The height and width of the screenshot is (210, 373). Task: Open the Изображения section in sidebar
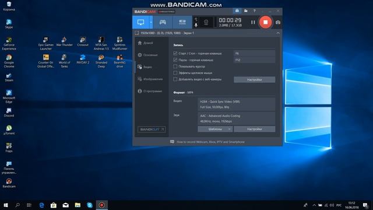[x=150, y=79]
